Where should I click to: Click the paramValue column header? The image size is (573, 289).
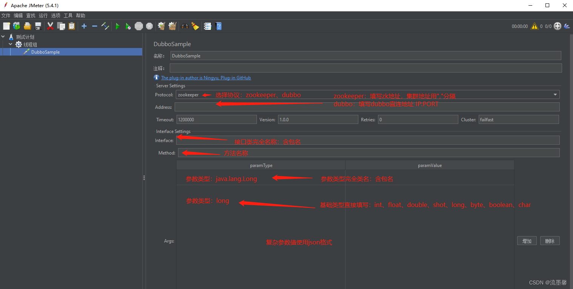(x=430, y=165)
